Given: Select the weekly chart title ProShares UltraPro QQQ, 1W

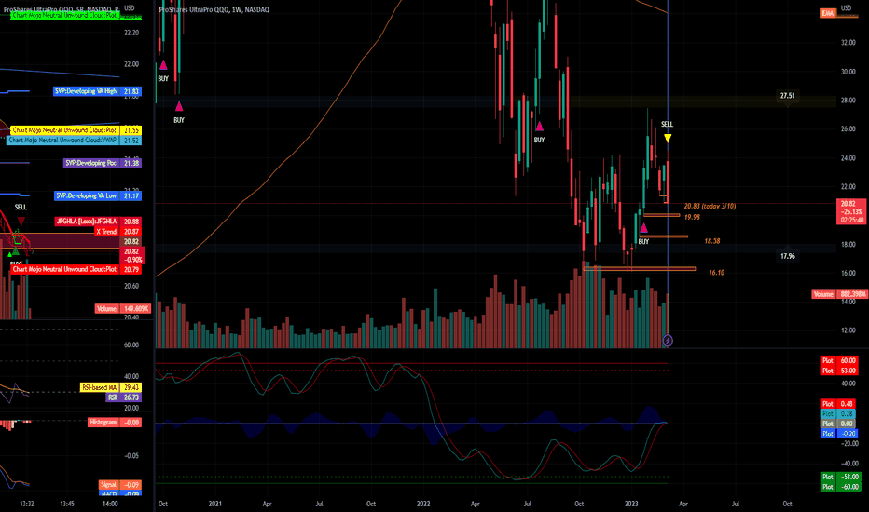Looking at the screenshot, I should tap(214, 9).
